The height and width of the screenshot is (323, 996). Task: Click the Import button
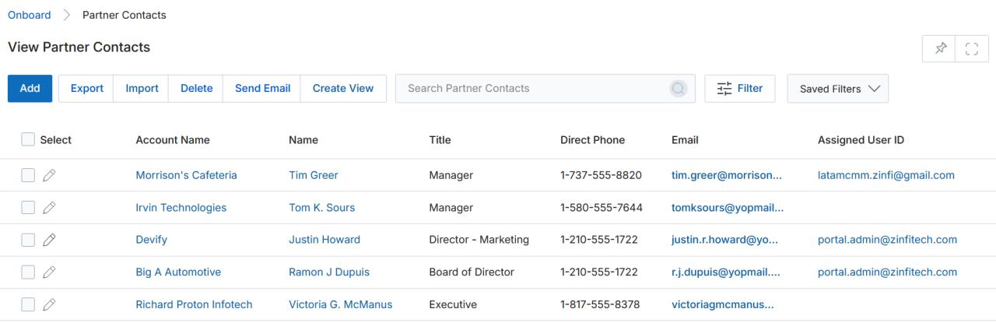(x=142, y=89)
